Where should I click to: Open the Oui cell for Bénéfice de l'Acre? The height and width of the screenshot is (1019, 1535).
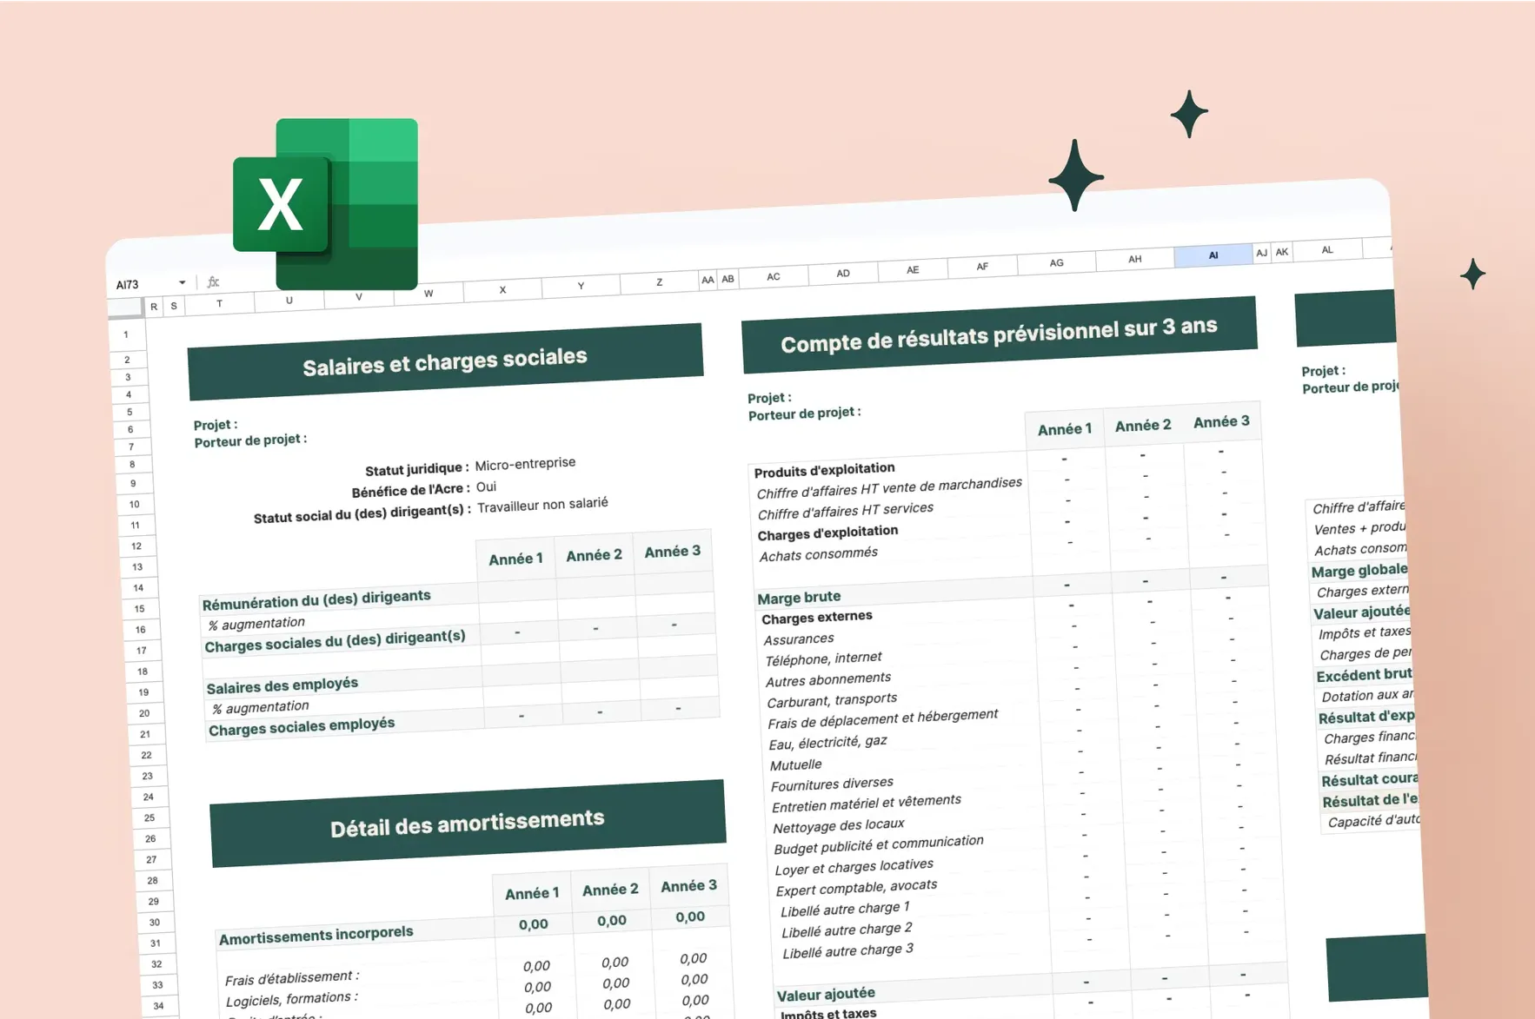486,487
